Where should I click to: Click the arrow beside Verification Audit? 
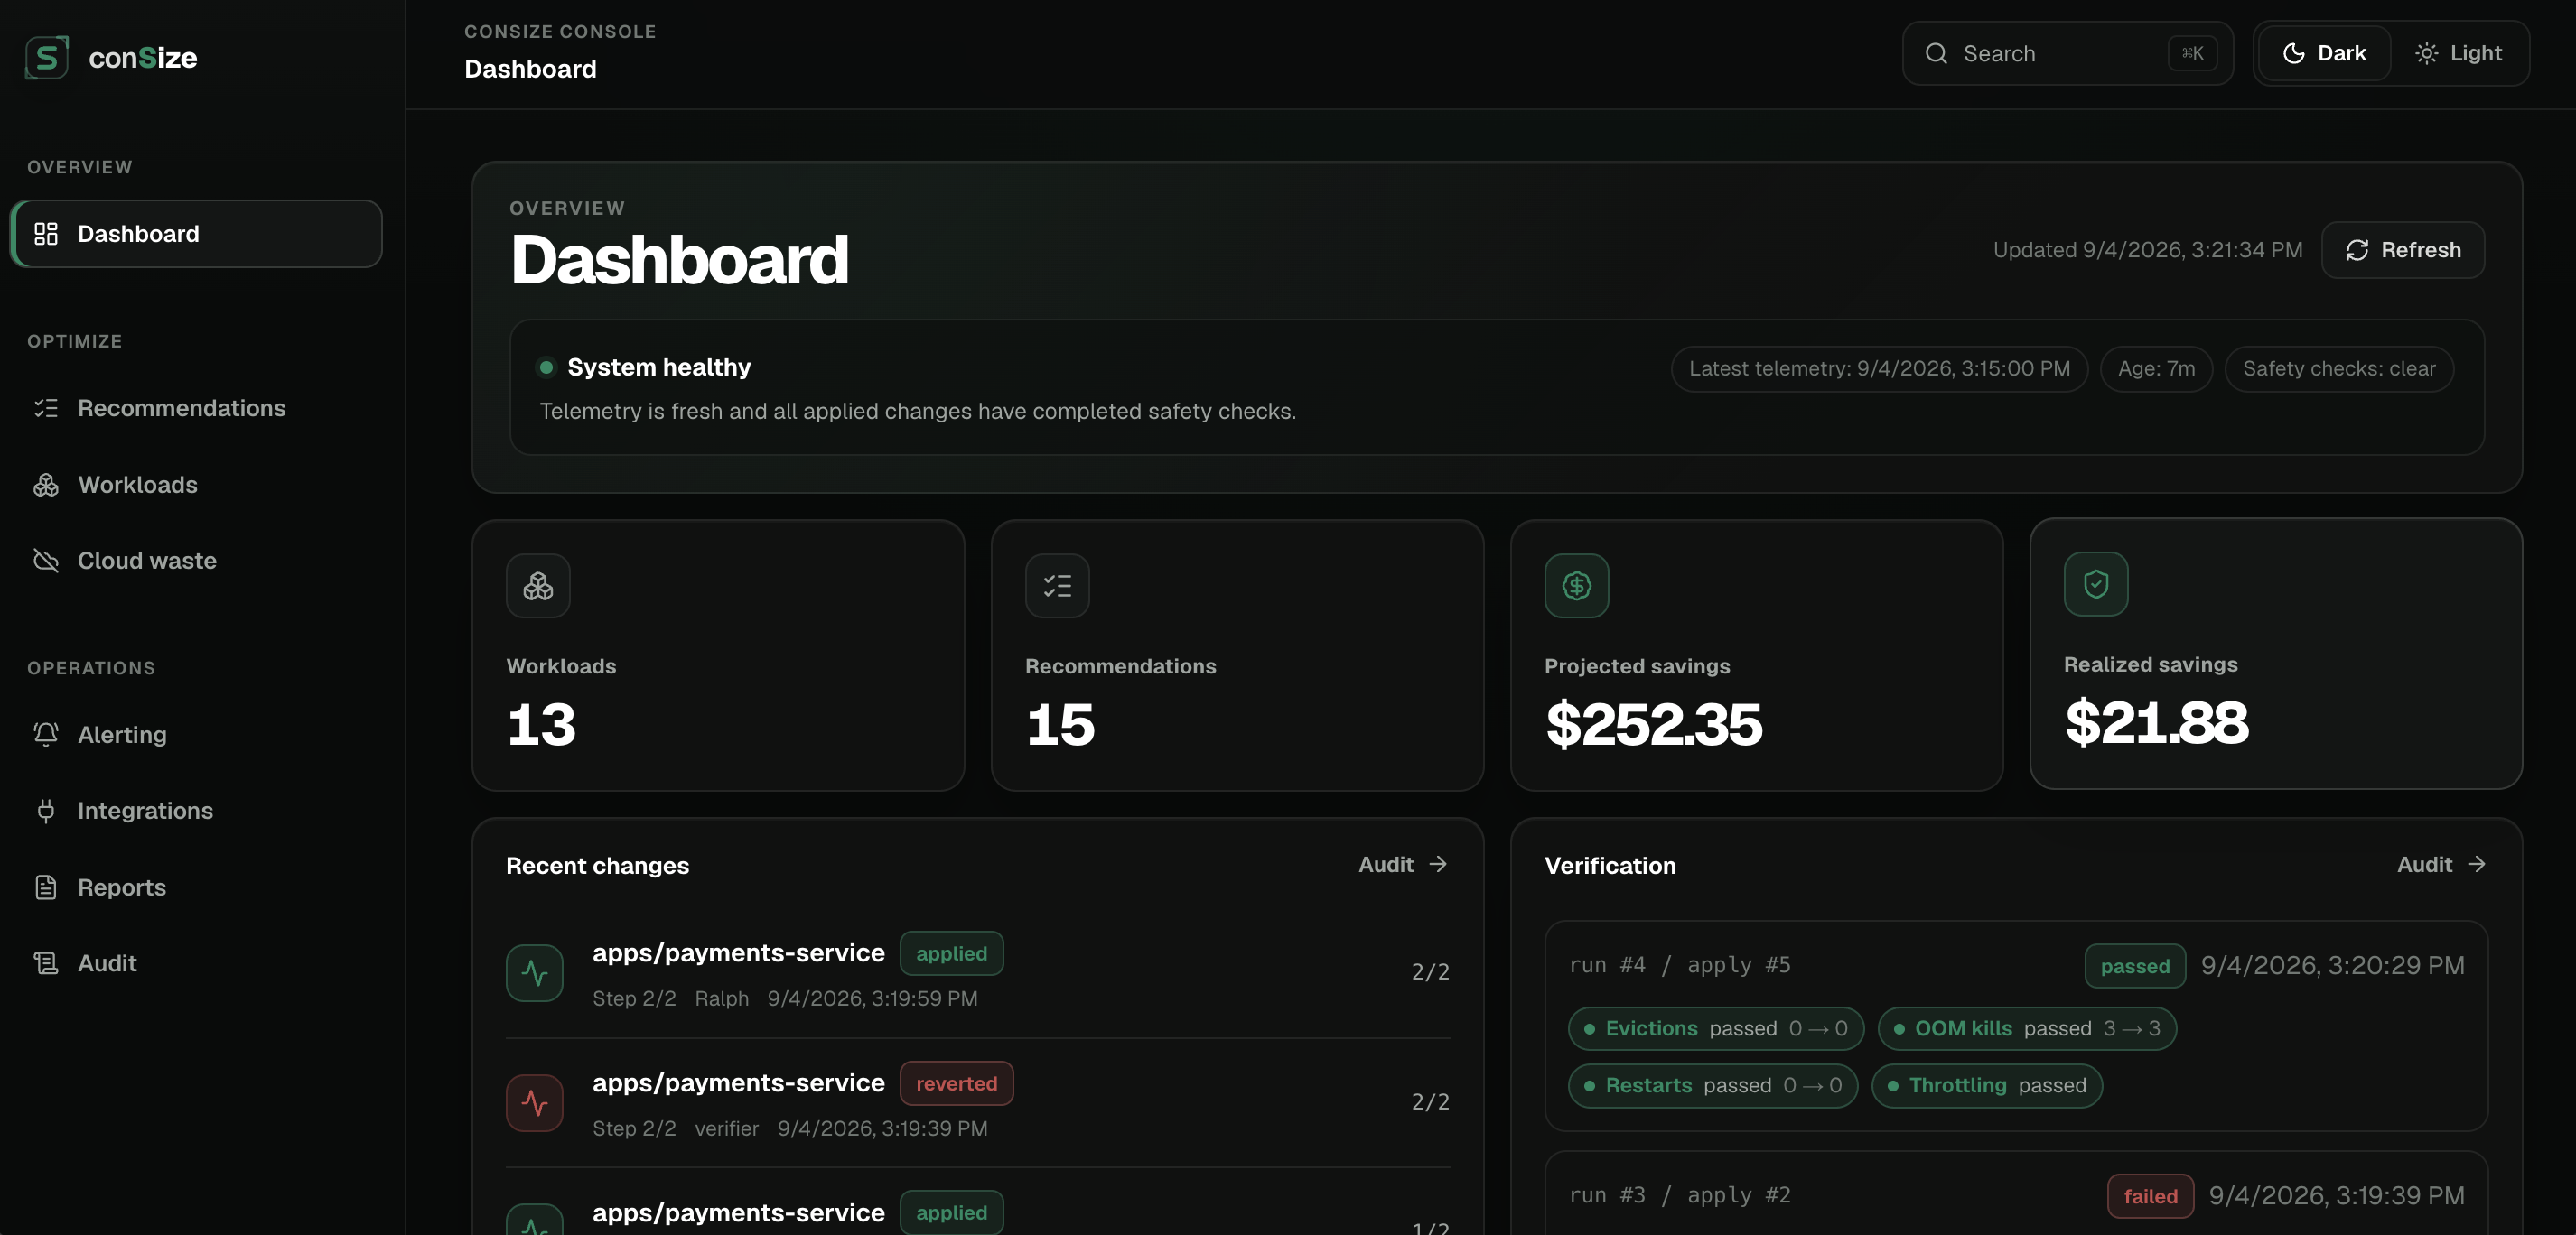click(2477, 864)
